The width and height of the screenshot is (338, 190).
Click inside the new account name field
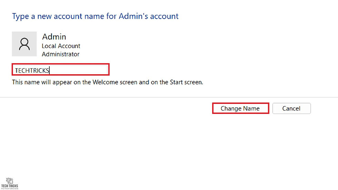61,70
